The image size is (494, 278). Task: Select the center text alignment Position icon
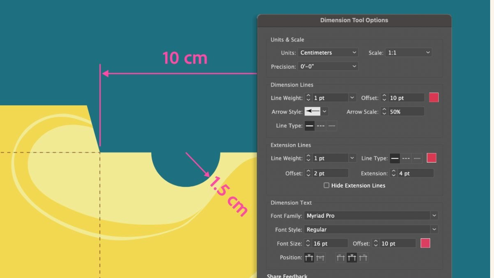click(352, 257)
